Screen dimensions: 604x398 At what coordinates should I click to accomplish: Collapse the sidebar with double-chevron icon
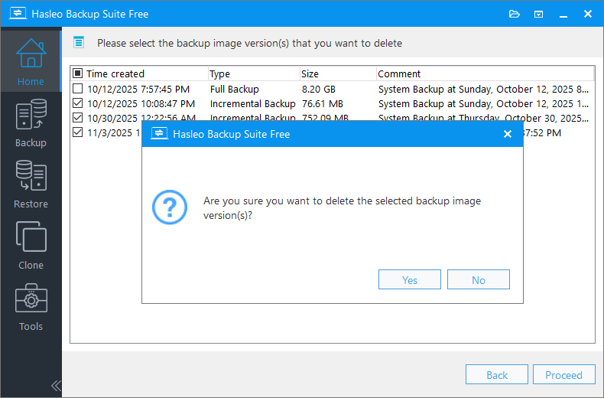(56, 385)
